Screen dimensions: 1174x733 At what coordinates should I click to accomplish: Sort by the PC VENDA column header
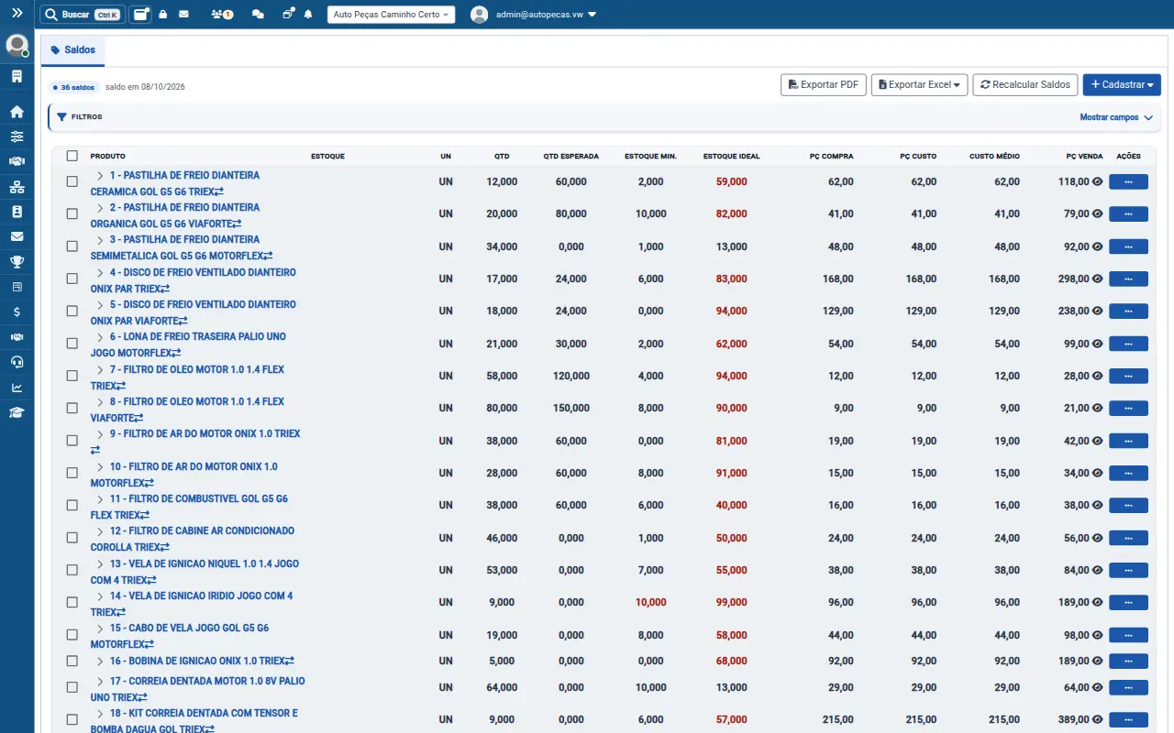[1084, 156]
